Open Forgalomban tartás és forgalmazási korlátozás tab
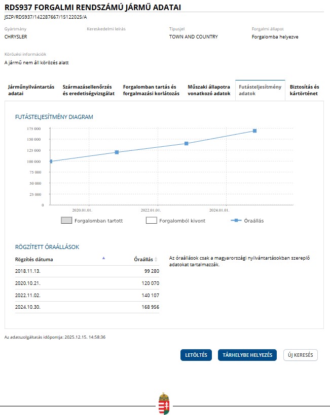 click(151, 90)
